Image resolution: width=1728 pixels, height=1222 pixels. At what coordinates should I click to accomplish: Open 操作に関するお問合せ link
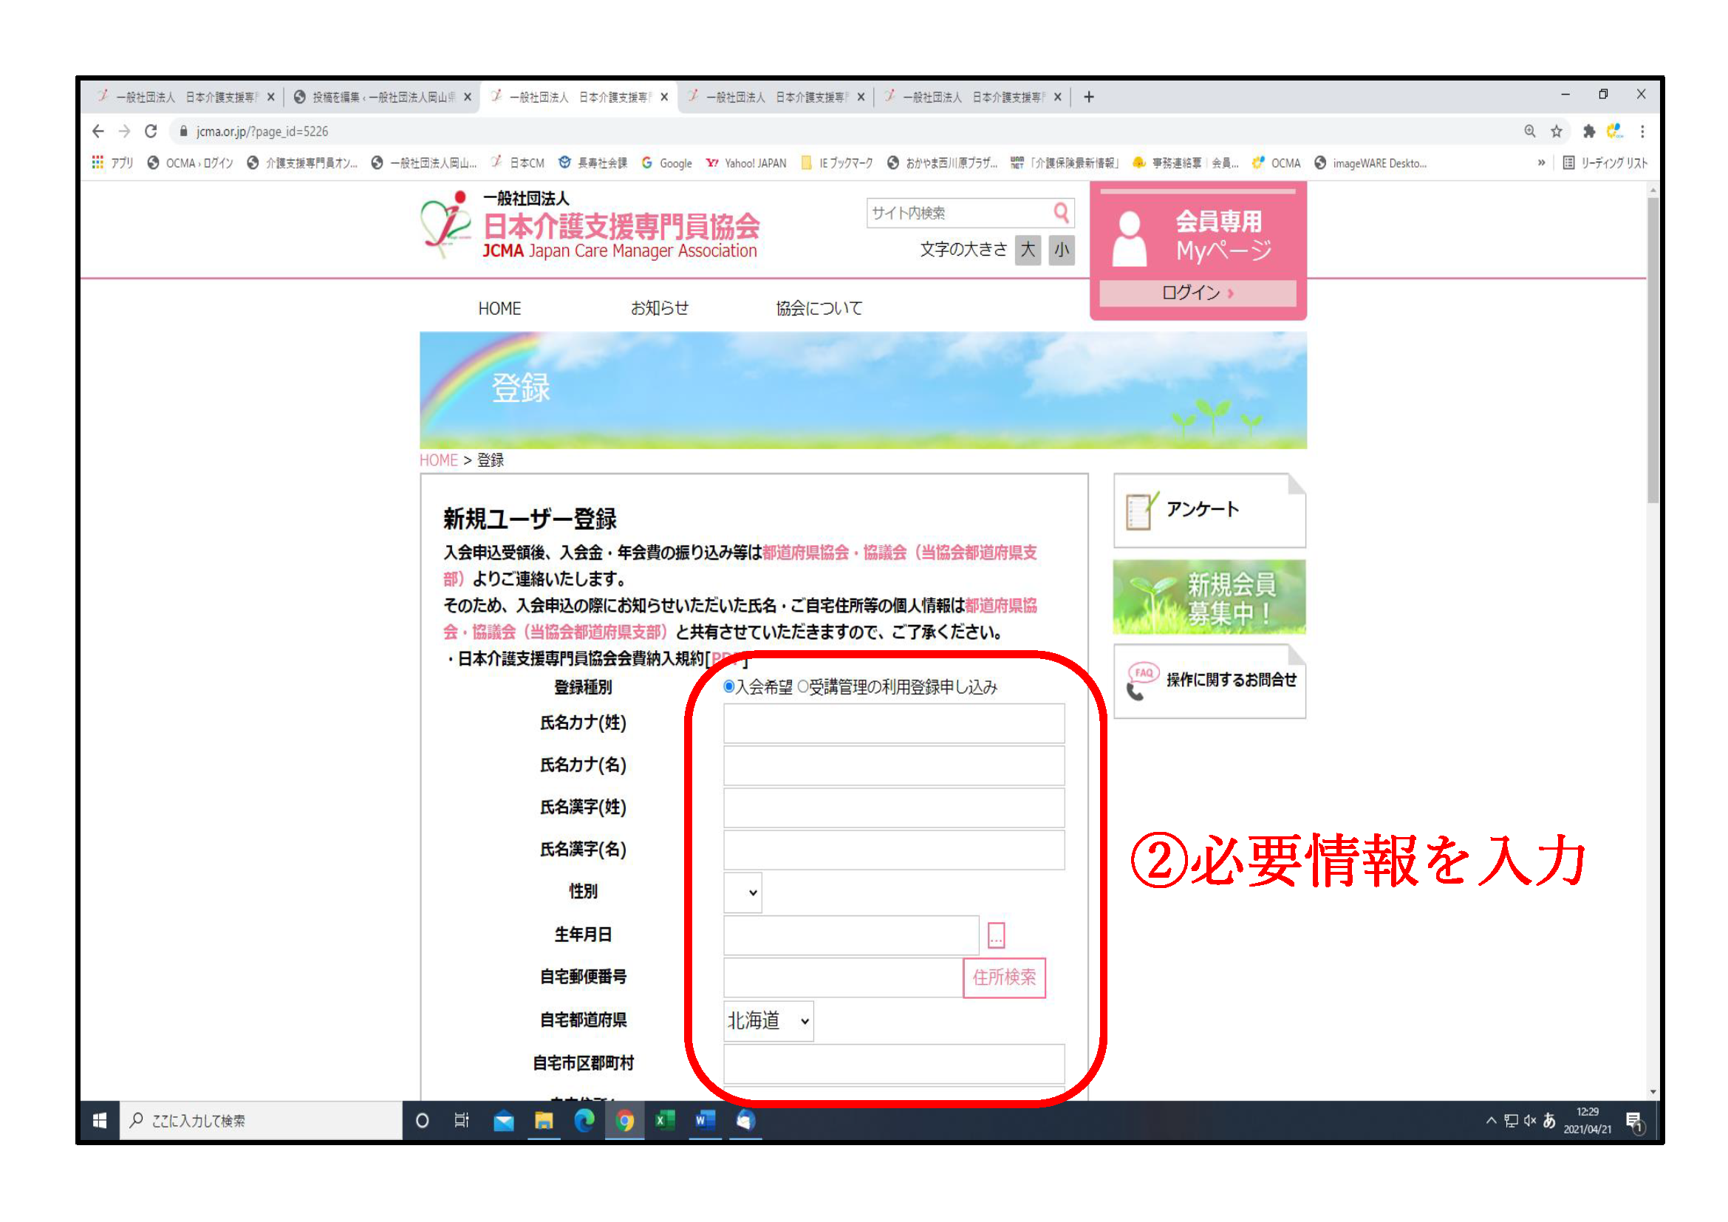pos(1209,681)
